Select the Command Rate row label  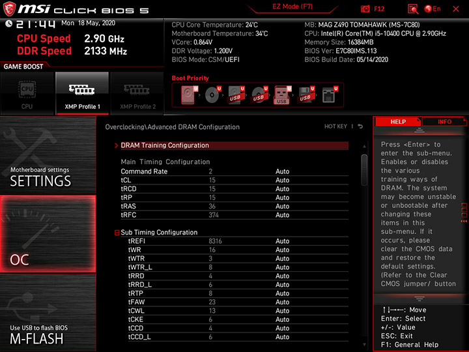pyautogui.click(x=144, y=171)
